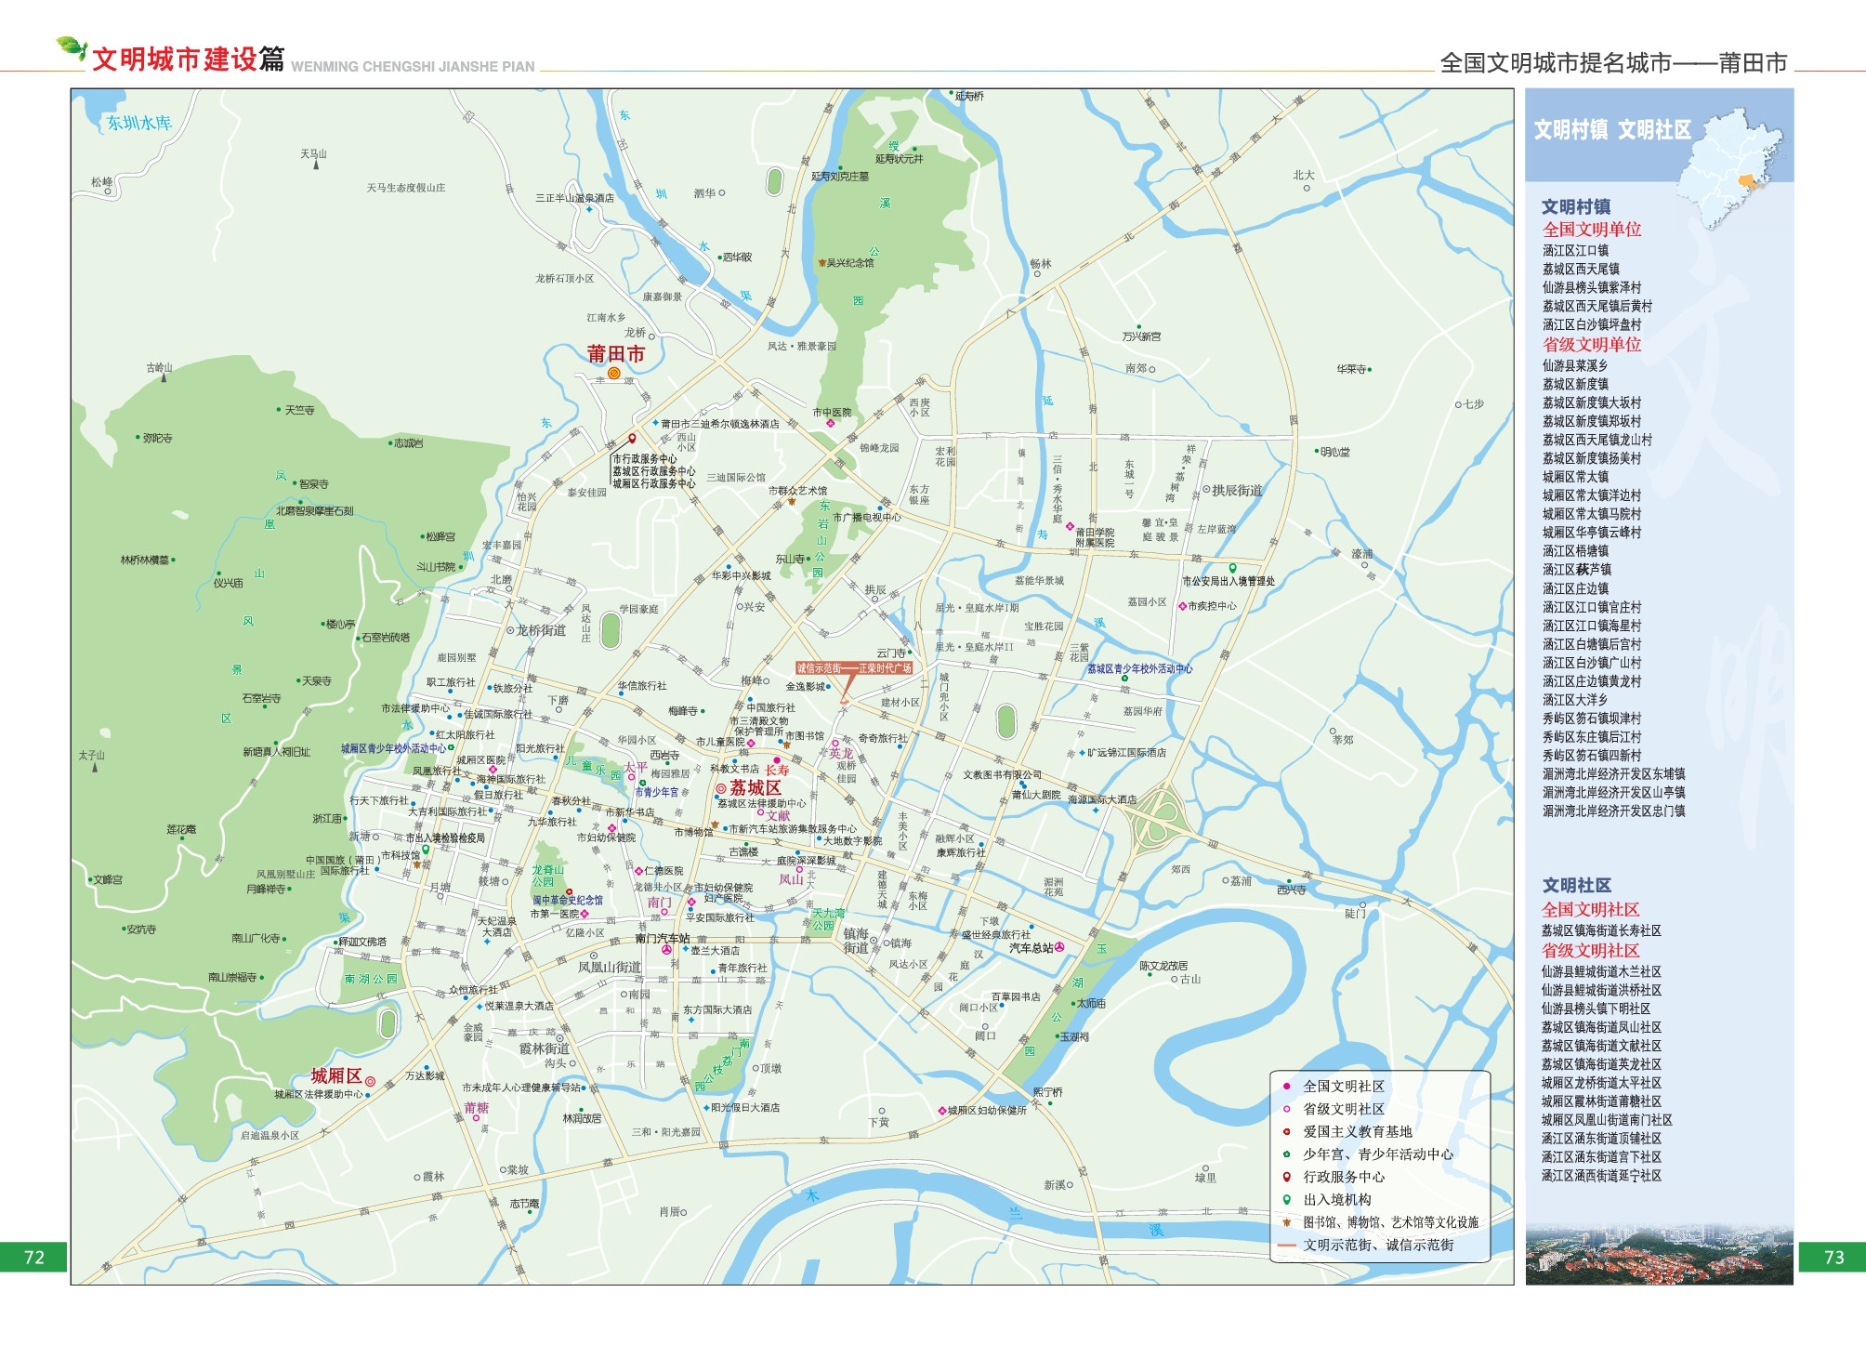
Task: Click the Fujian province locator mini-map
Action: click(1730, 168)
